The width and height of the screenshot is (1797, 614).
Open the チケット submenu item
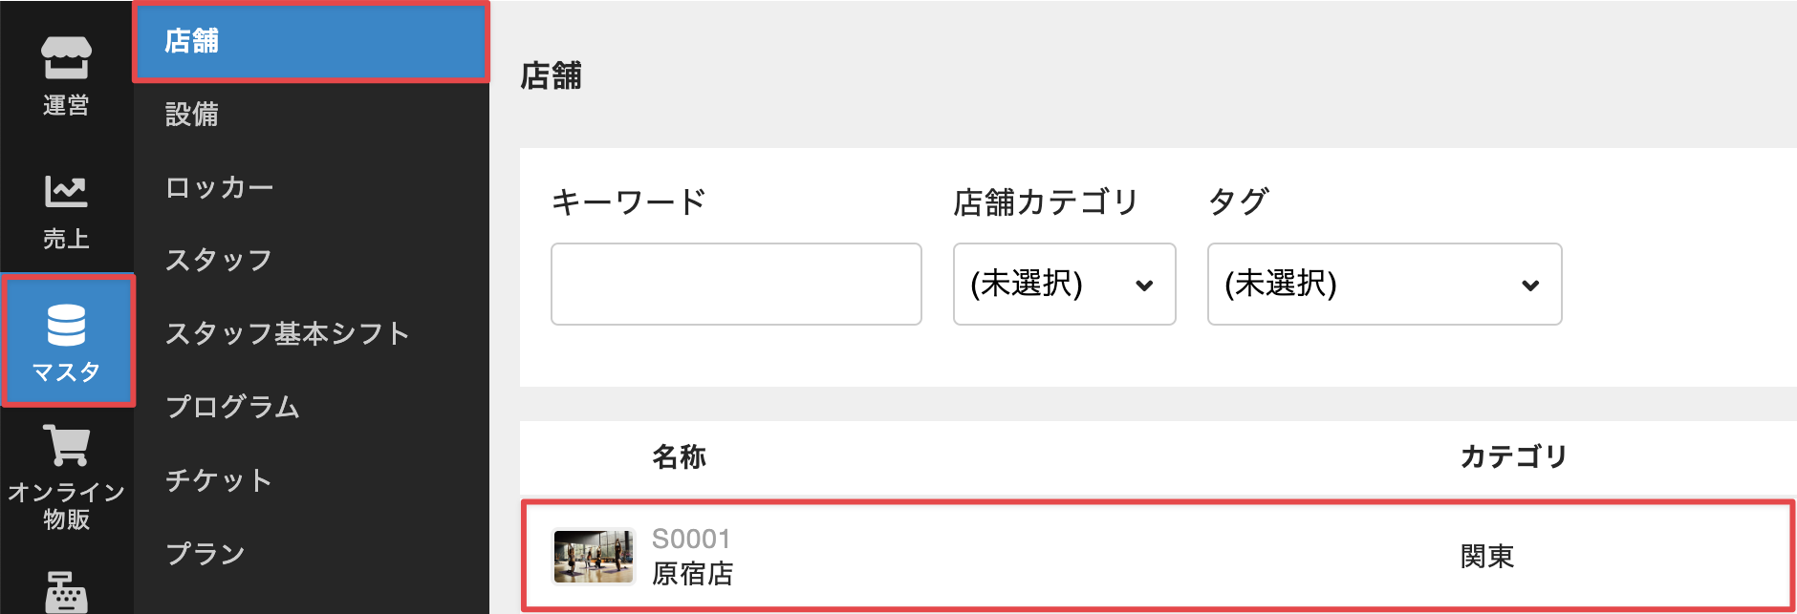point(219,480)
